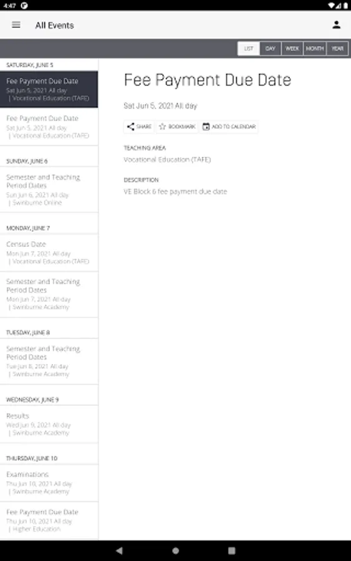The height and width of the screenshot is (561, 351).
Task: Tap the Share icon button
Action: [139, 127]
